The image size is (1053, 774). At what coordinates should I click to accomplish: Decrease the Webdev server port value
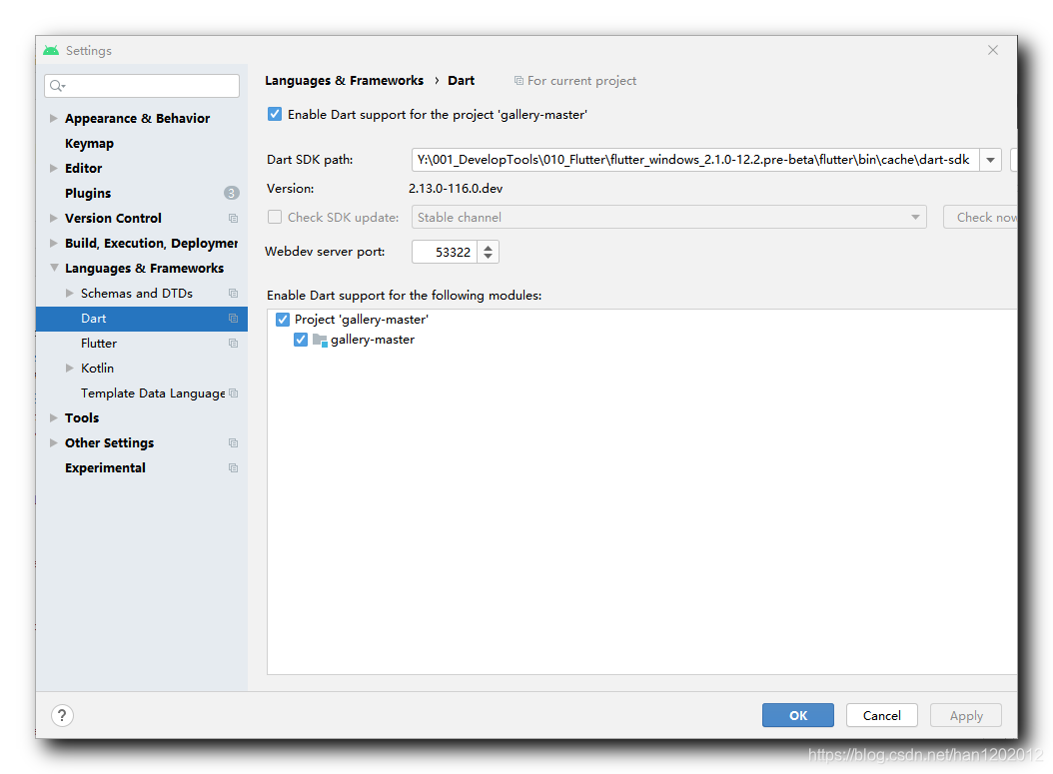coord(489,257)
